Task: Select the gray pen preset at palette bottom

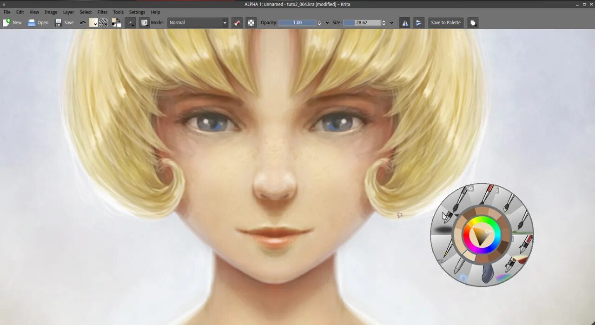Action: click(459, 266)
